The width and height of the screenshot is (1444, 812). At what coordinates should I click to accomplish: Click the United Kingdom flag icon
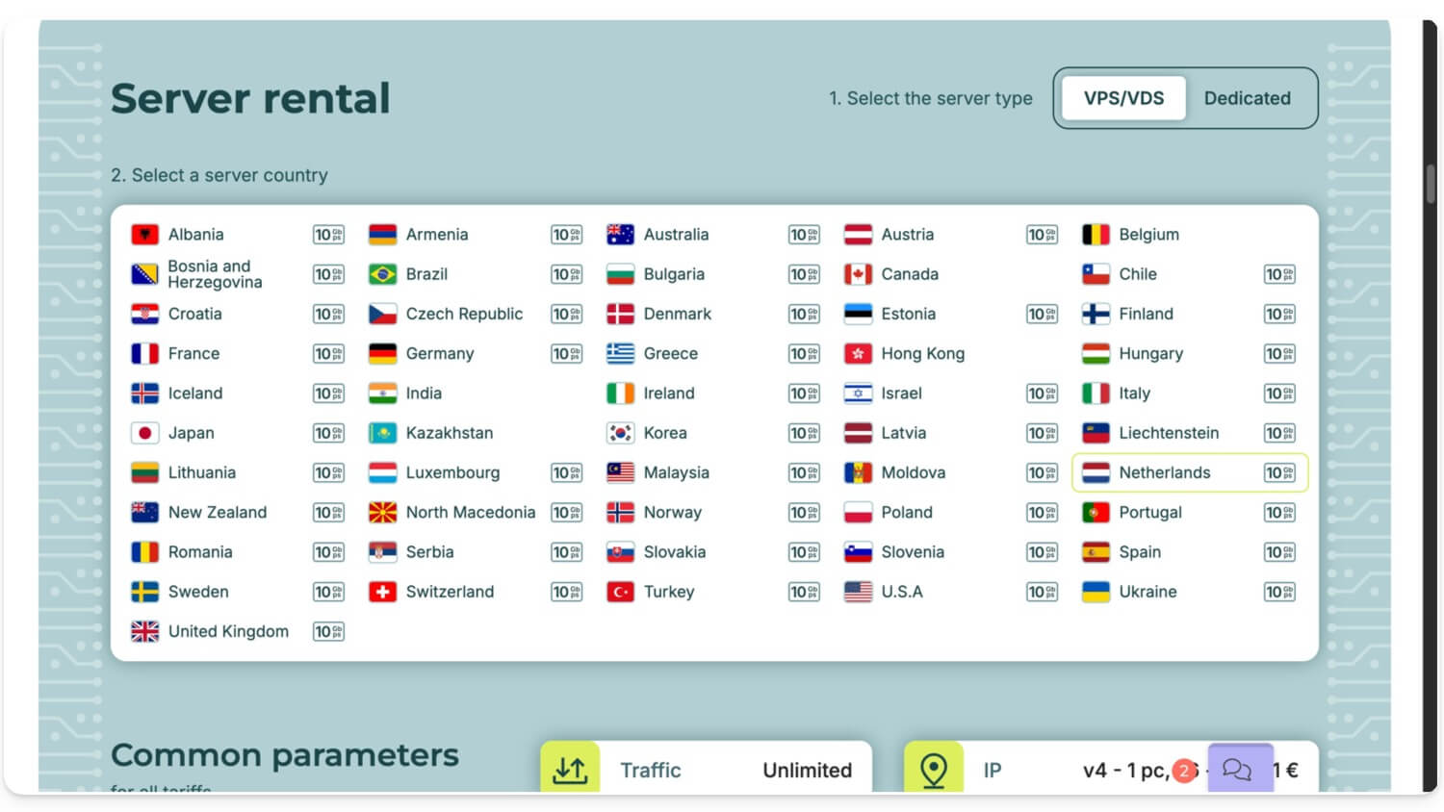click(x=144, y=631)
